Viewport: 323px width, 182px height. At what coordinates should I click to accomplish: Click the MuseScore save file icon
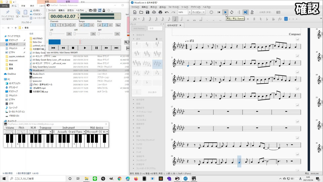(x=147, y=12)
